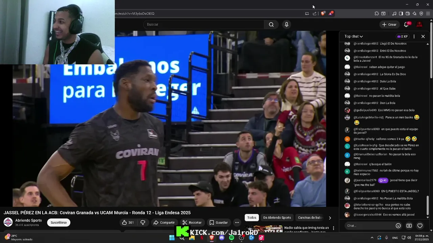The width and height of the screenshot is (433, 243).
Task: Start voice search with microphone icon
Action: [x=287, y=24]
